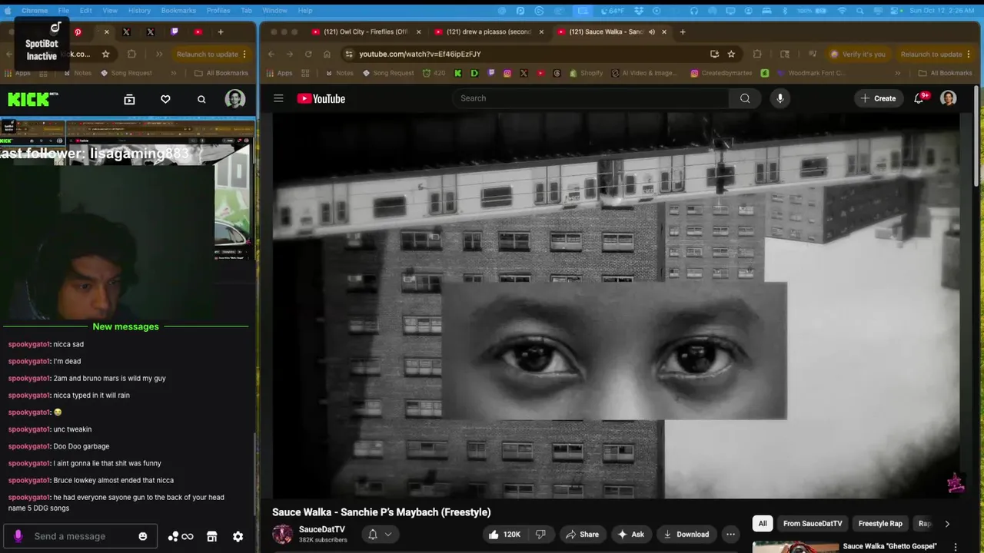Viewport: 984px width, 553px height.
Task: Open the YouTube hamburger guide menu
Action: [x=278, y=98]
